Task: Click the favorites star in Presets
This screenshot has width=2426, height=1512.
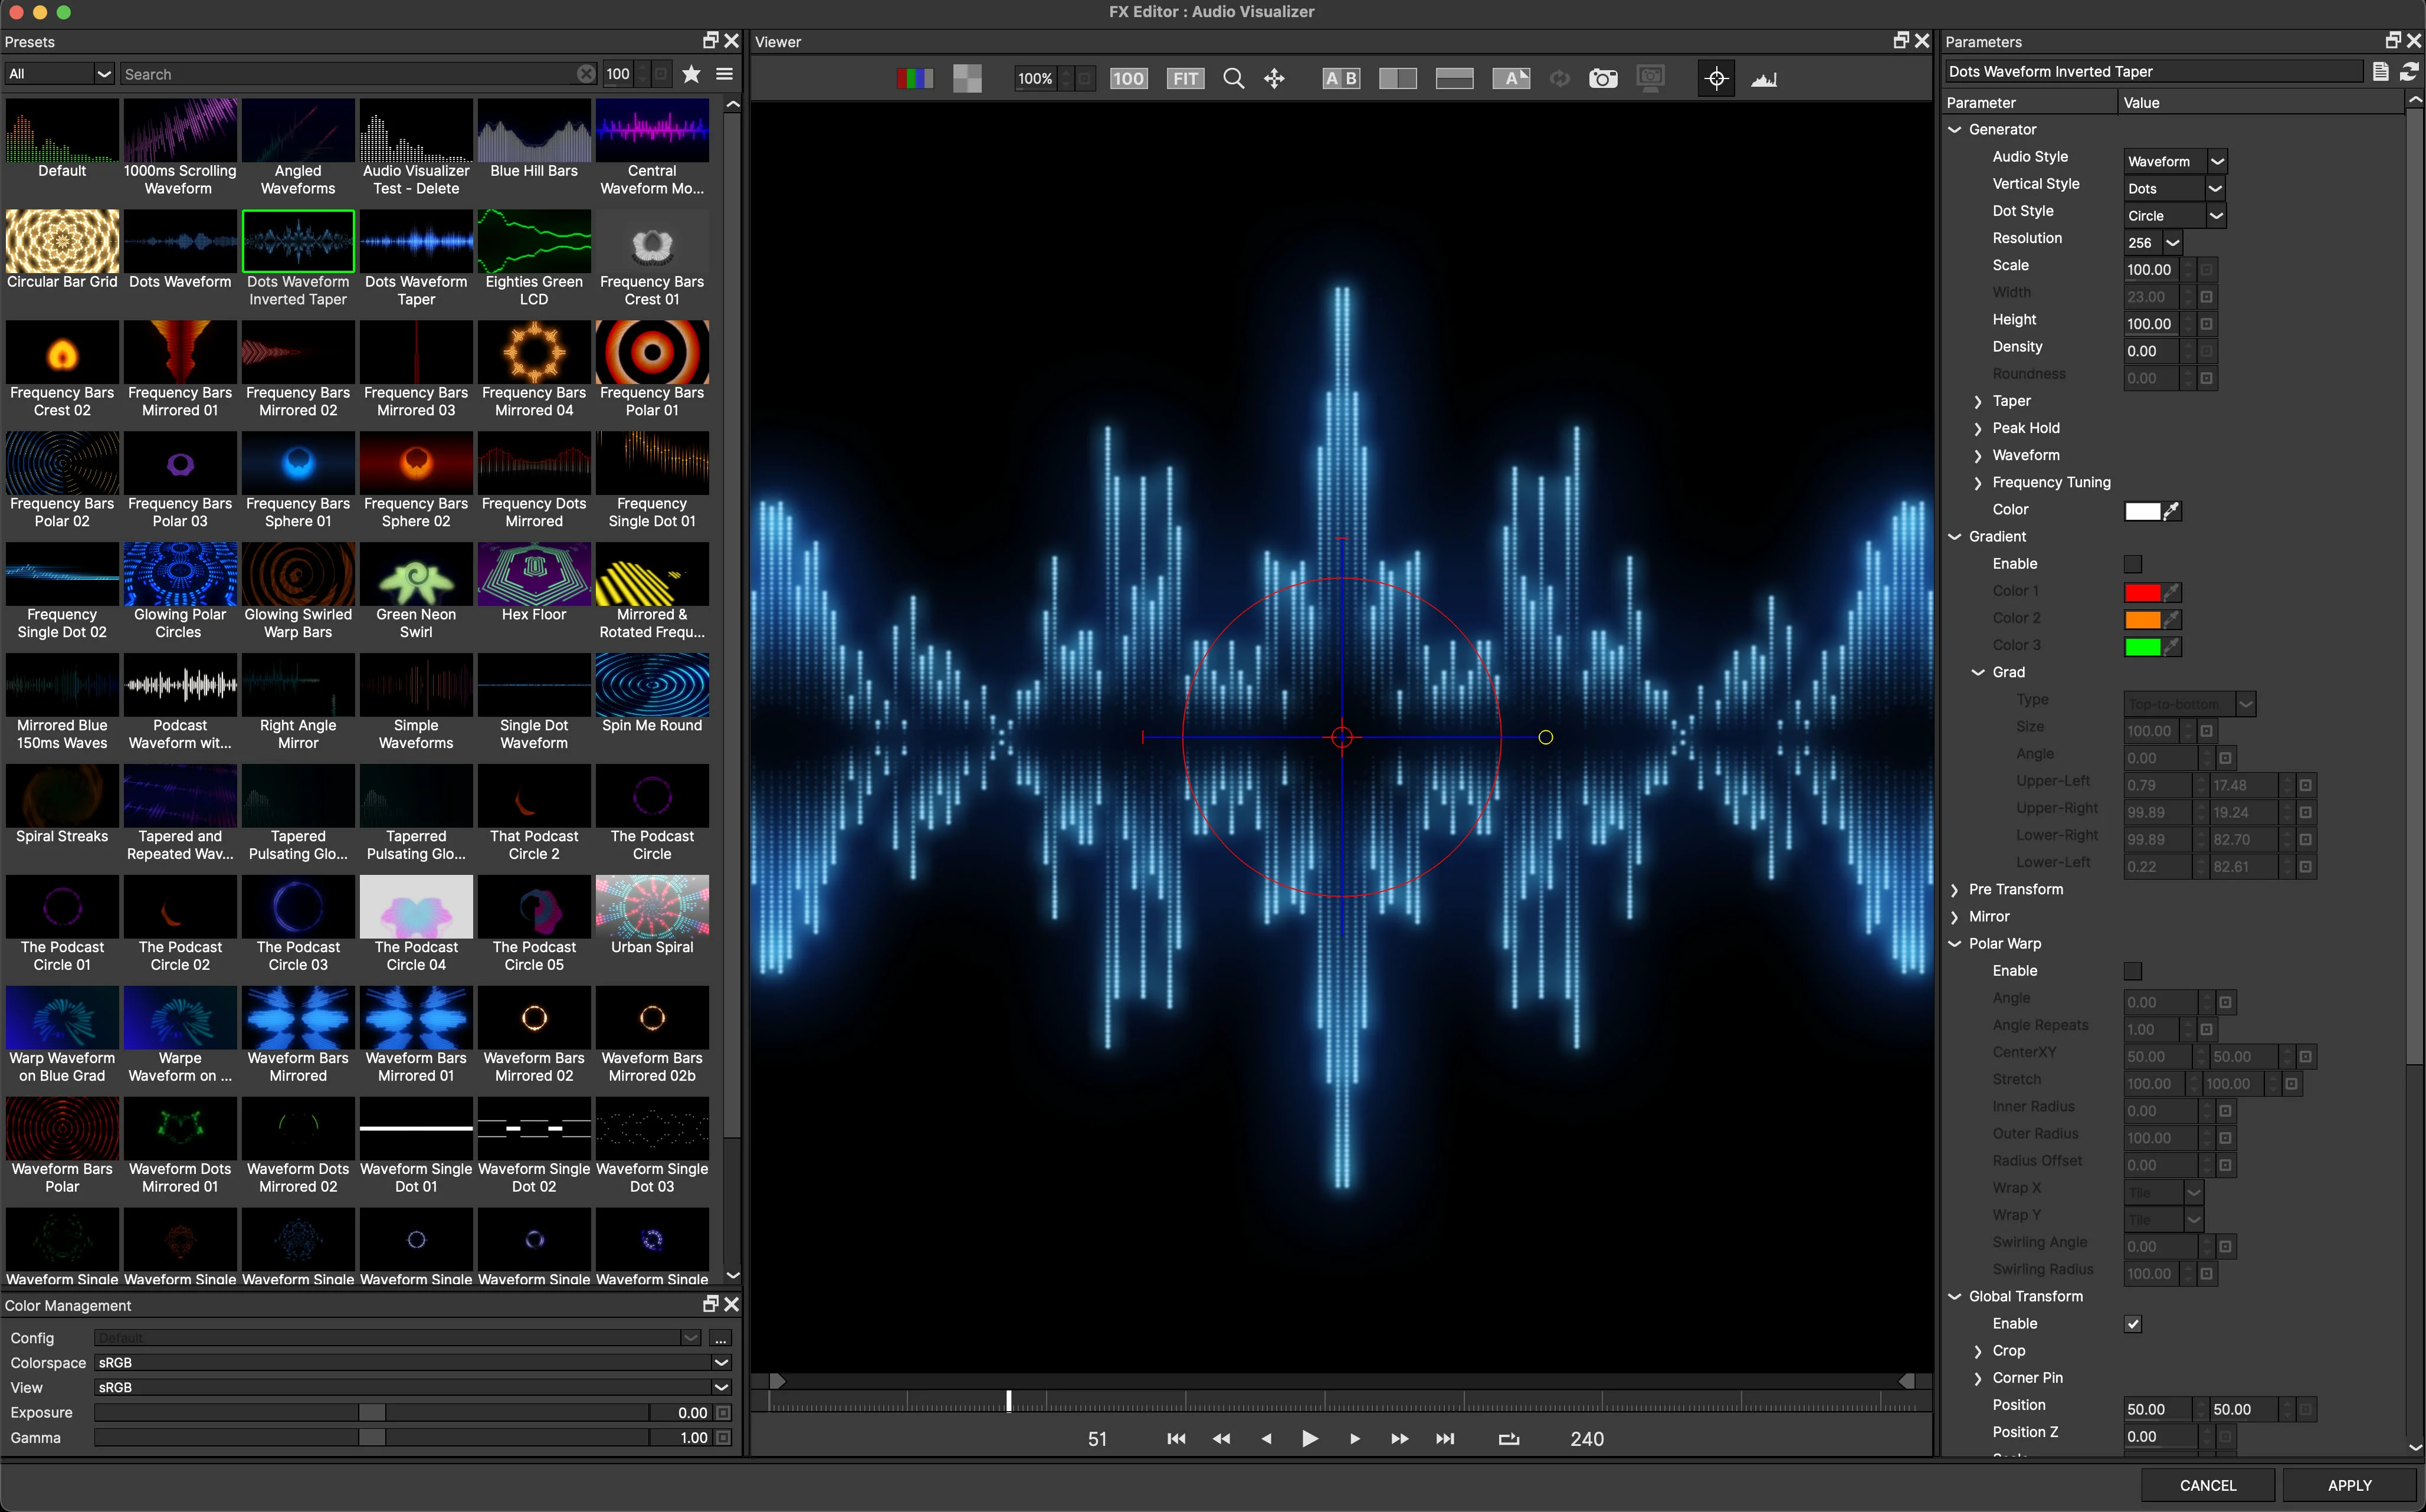Action: pyautogui.click(x=691, y=74)
